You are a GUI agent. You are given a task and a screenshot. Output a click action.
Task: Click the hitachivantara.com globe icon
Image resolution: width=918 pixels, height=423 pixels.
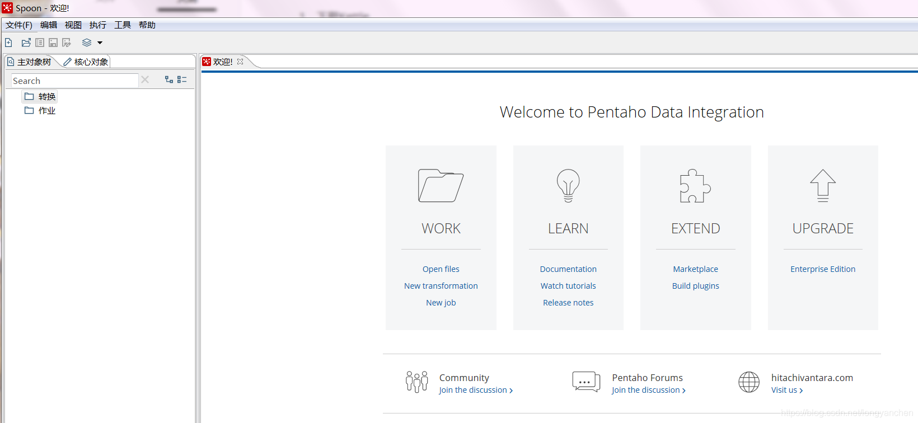click(749, 382)
